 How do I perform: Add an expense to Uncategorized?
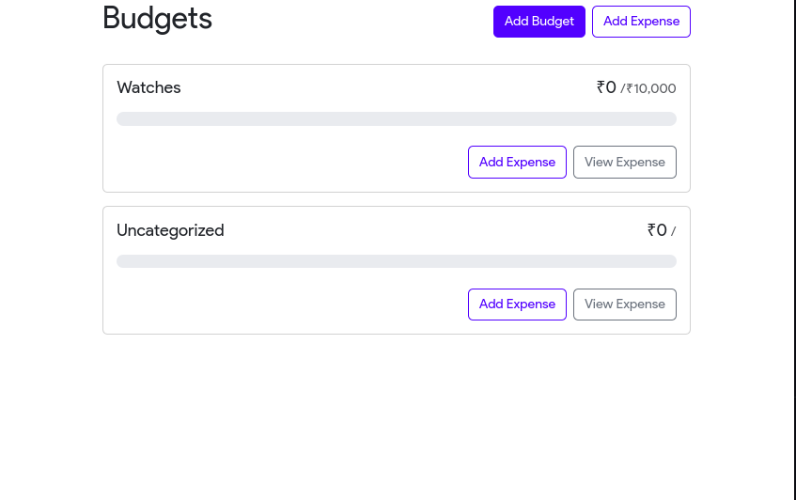517,305
